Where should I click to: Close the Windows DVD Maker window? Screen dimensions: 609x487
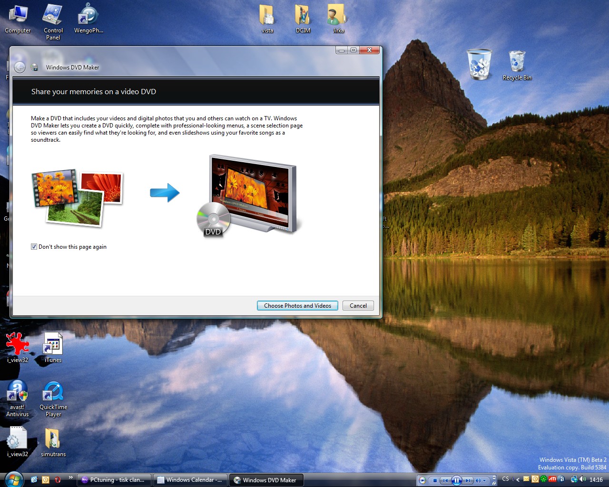coord(369,50)
